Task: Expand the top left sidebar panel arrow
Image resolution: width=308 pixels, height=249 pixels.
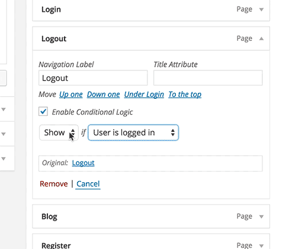Action: click(4, 109)
